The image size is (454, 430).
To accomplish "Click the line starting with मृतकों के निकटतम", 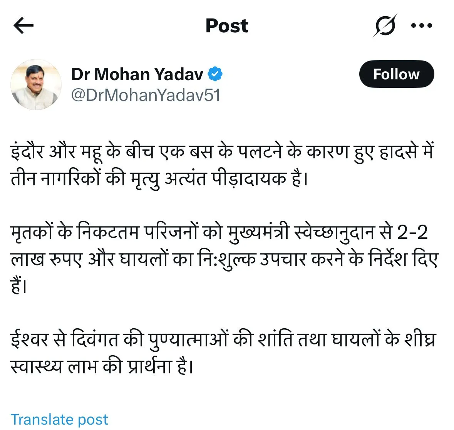I will coord(219,232).
